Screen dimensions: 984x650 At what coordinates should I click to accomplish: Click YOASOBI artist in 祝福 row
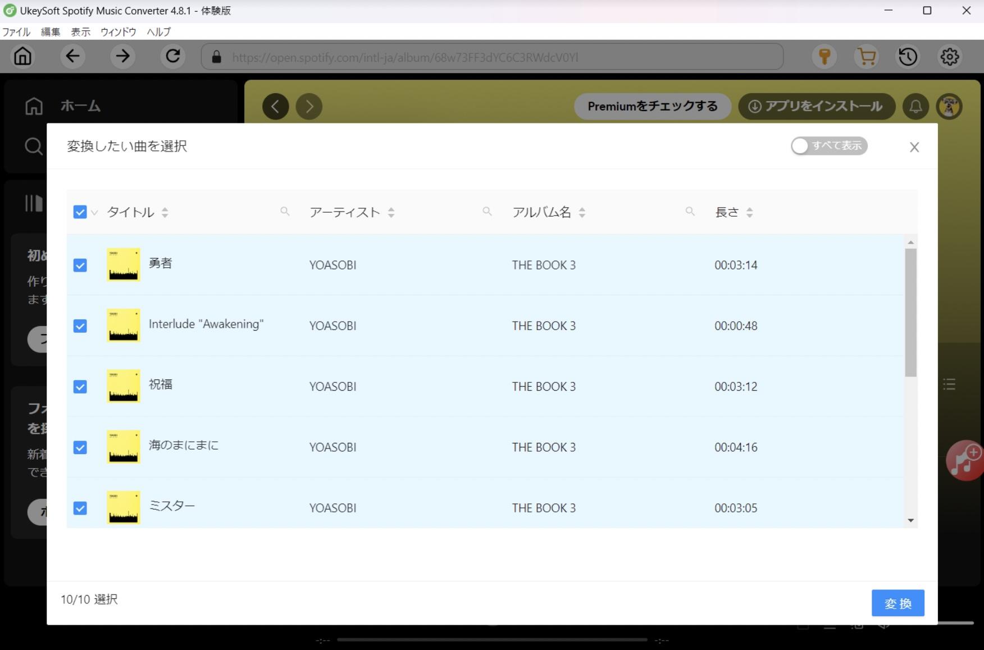pyautogui.click(x=332, y=386)
